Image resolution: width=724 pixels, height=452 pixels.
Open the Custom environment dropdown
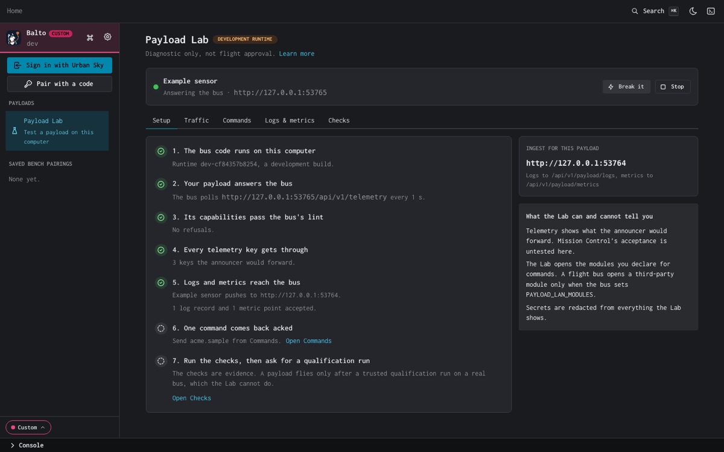click(28, 427)
